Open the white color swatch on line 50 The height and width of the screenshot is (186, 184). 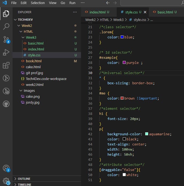tap(124, 175)
